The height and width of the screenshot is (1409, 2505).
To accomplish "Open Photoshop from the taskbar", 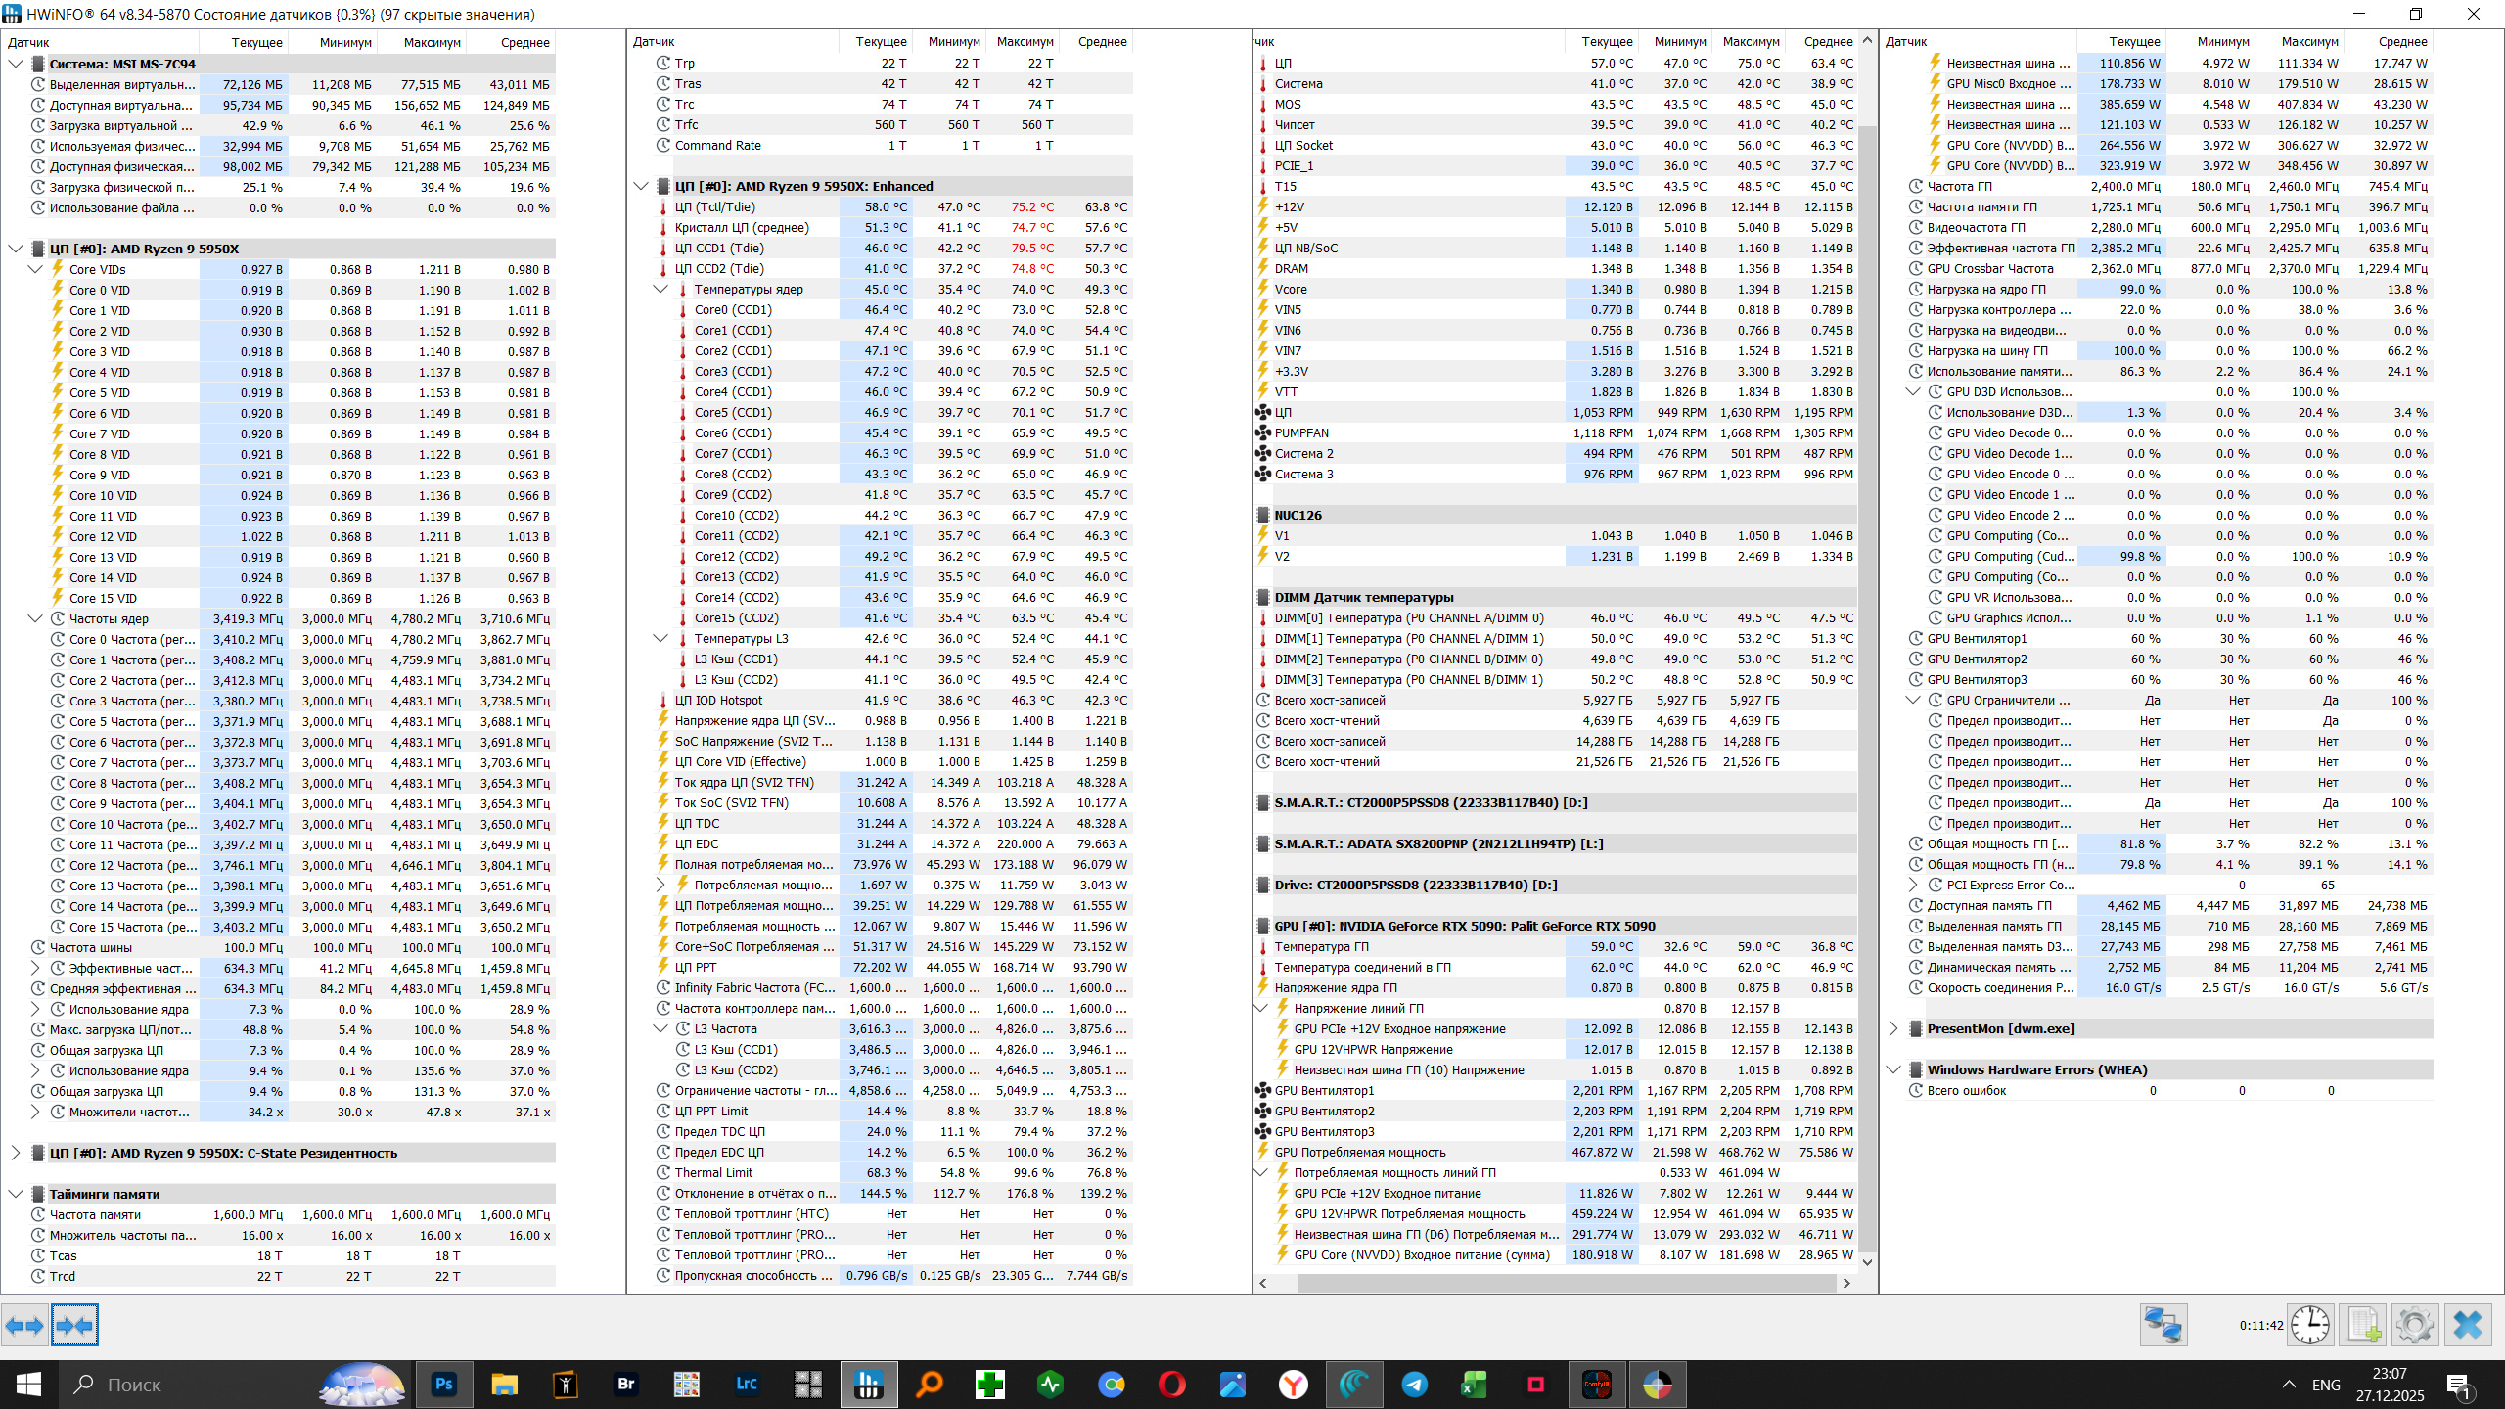I will click(x=444, y=1385).
